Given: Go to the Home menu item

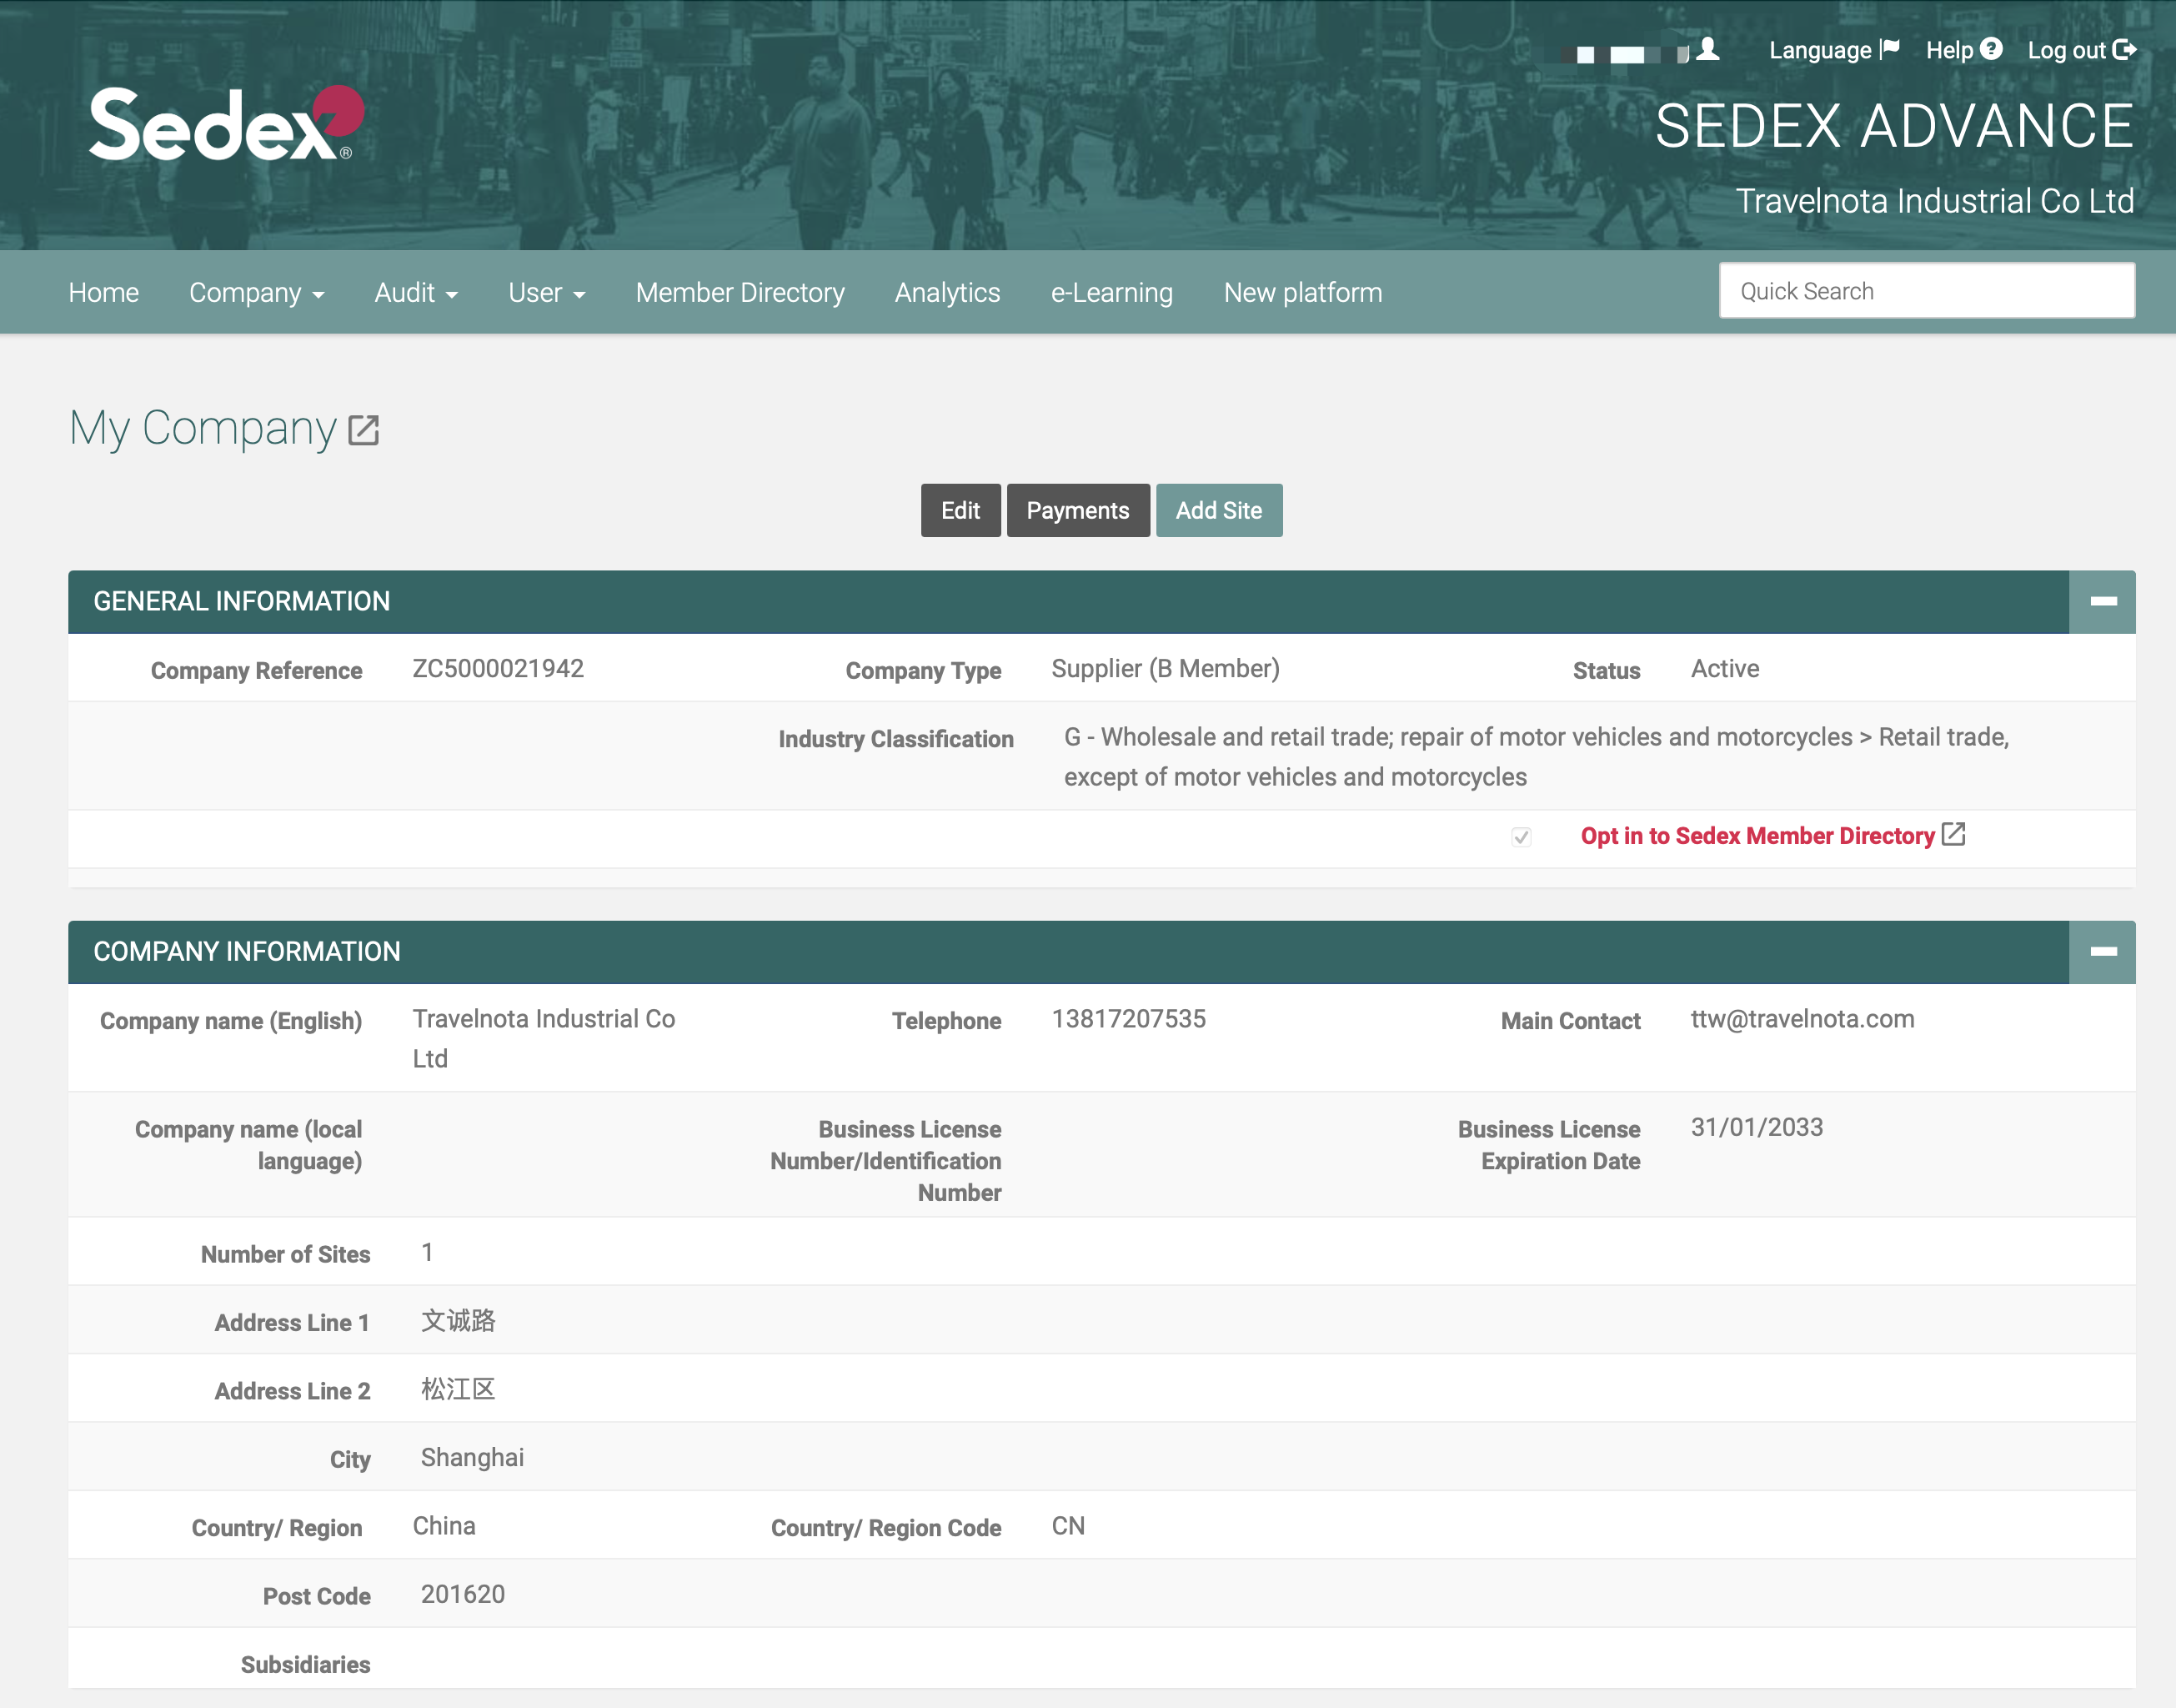Looking at the screenshot, I should [104, 293].
